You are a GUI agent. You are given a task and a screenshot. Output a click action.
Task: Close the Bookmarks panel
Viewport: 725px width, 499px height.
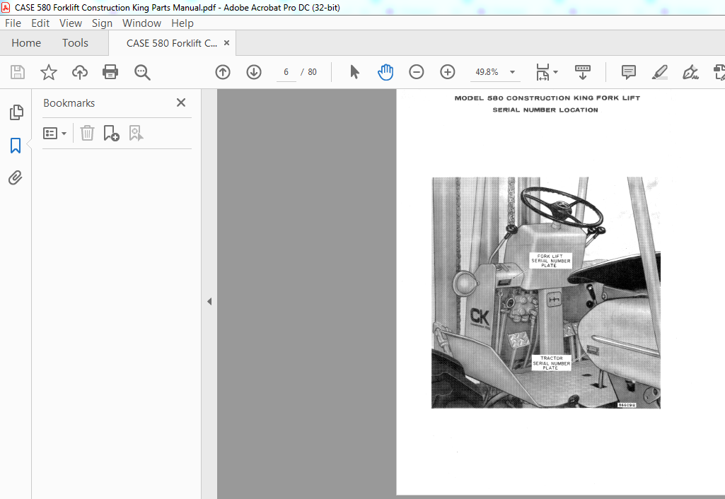181,102
